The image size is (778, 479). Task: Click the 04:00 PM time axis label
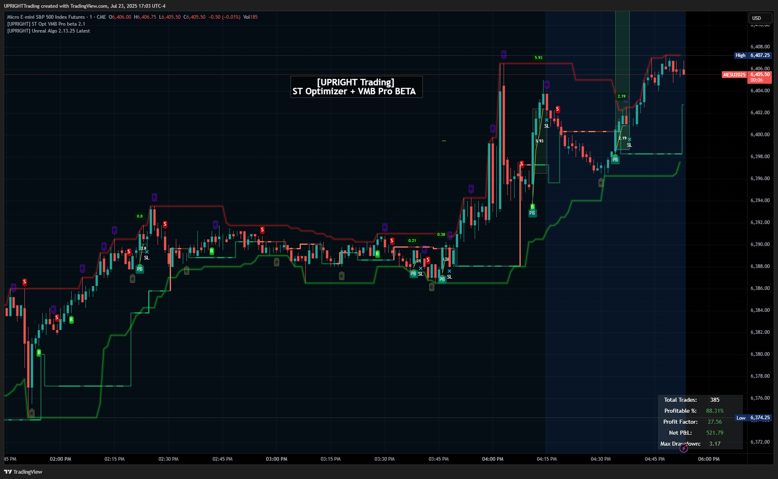(493, 459)
